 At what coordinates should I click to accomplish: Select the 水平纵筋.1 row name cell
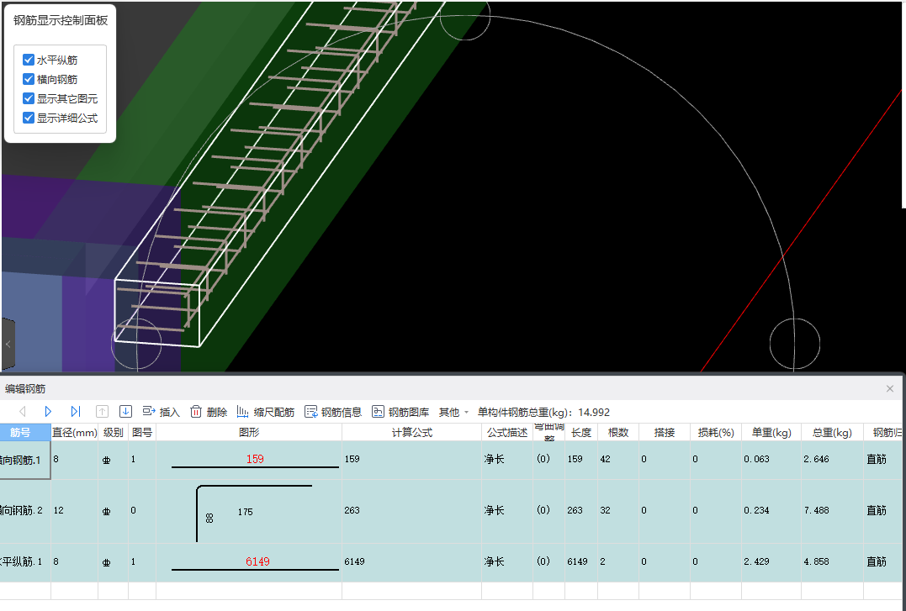[x=25, y=561]
